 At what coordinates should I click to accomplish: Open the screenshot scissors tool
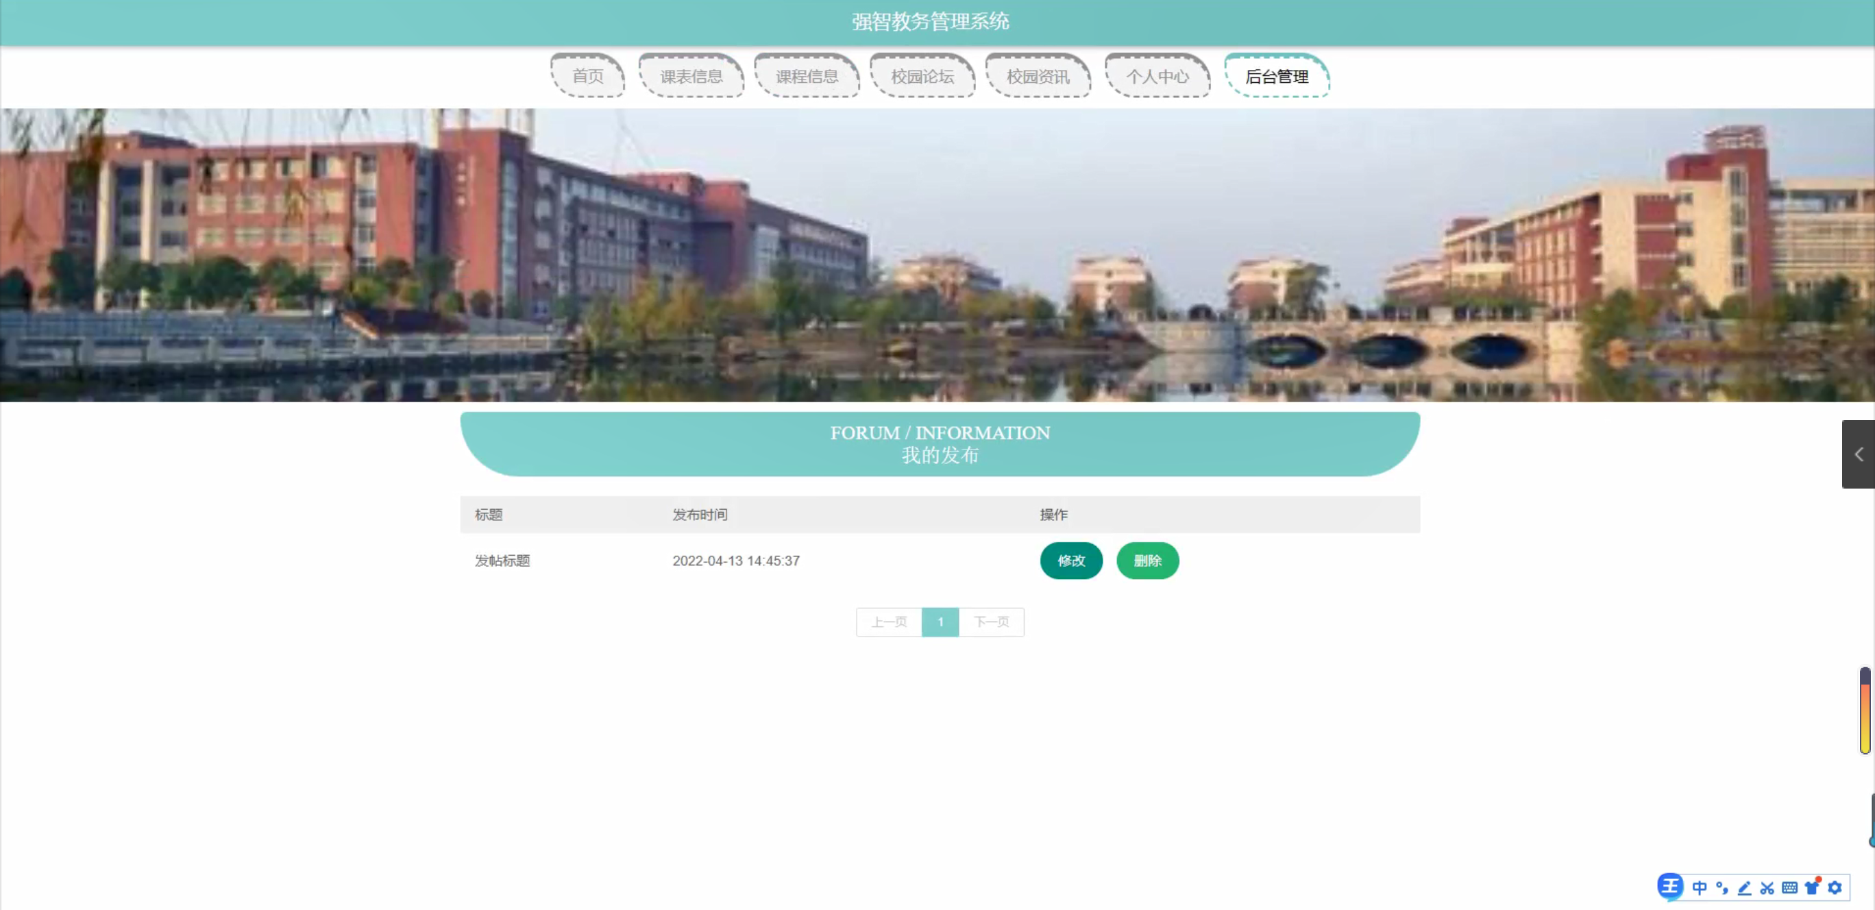coord(1767,887)
